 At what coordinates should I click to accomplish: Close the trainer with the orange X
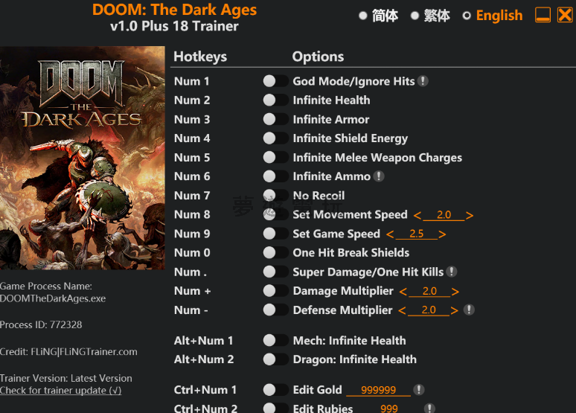tap(565, 15)
